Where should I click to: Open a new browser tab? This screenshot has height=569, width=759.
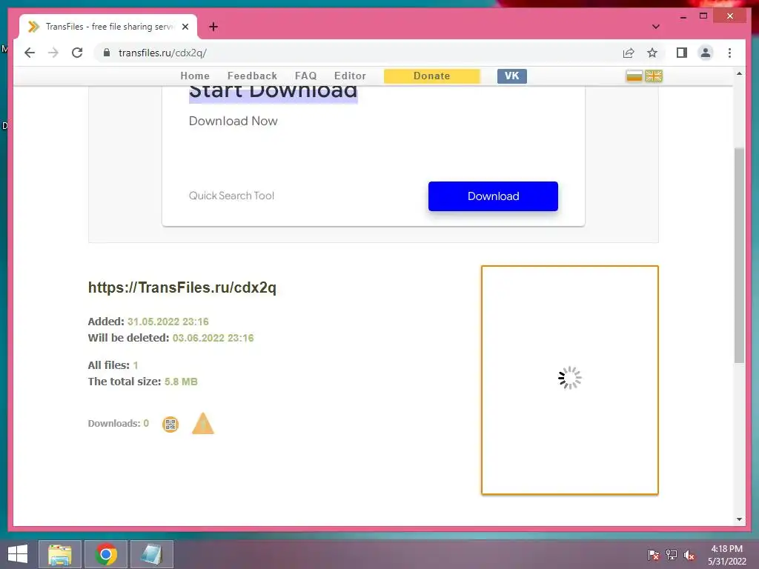213,27
